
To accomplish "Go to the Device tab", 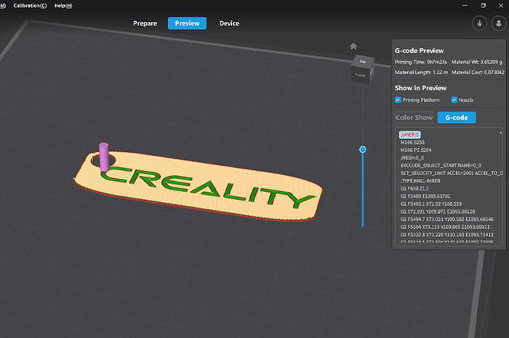I will (x=230, y=23).
